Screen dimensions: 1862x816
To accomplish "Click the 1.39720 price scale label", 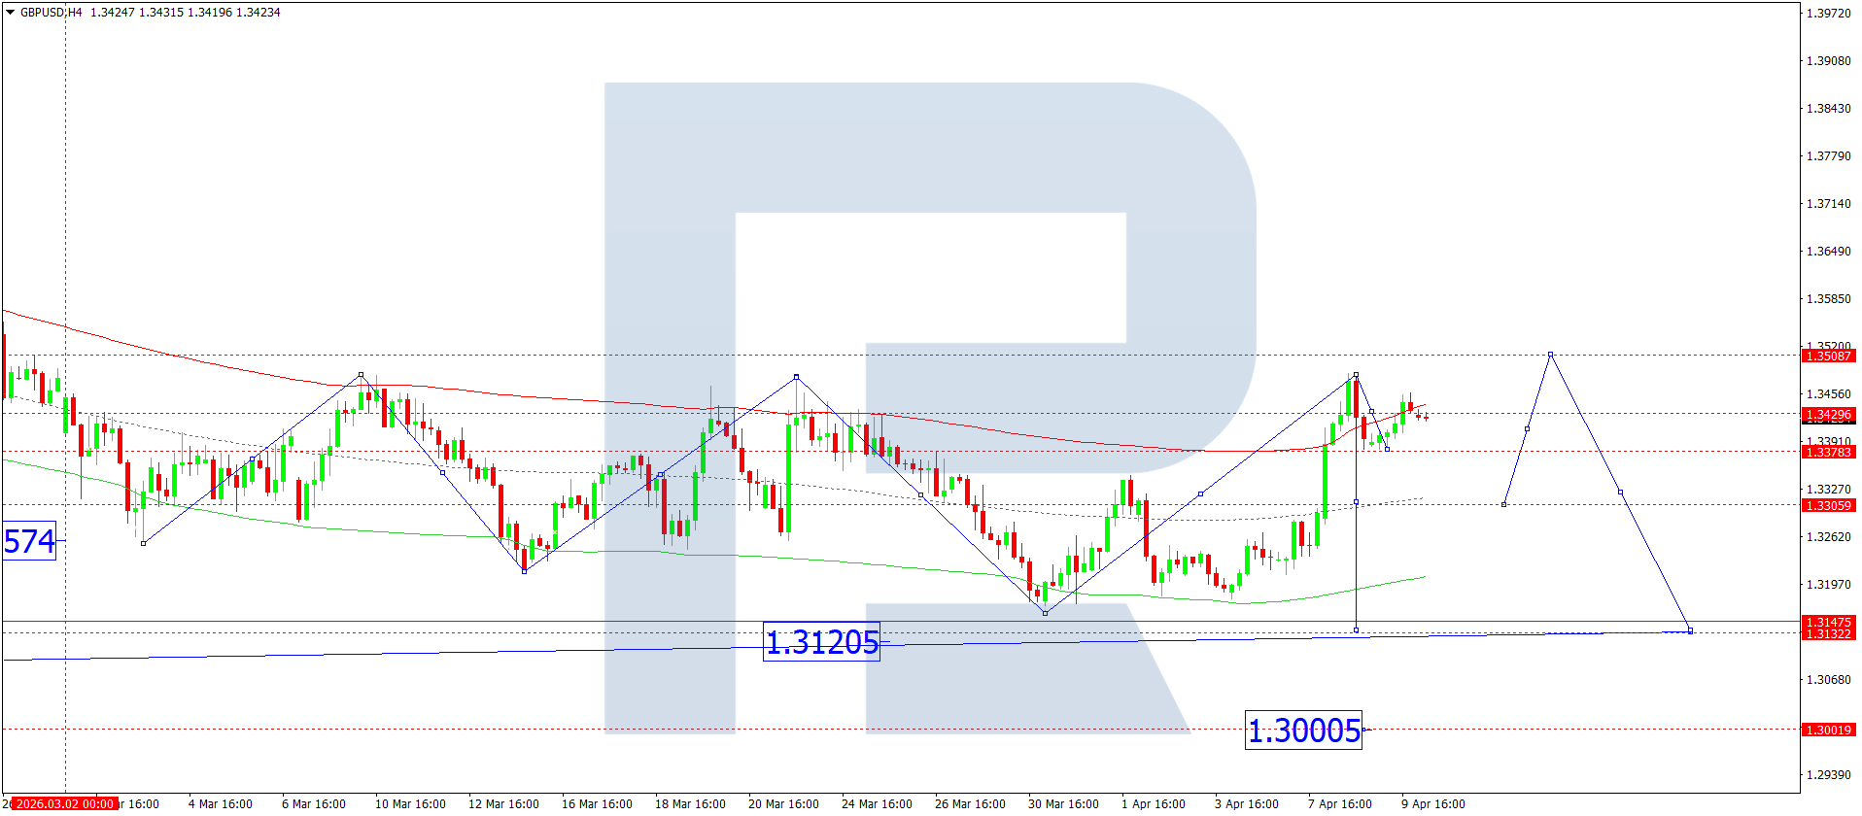I will click(x=1828, y=14).
